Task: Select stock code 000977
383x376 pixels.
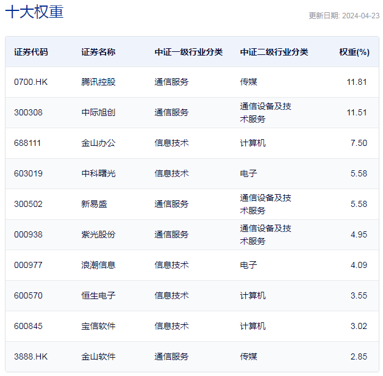Action: [x=28, y=266]
